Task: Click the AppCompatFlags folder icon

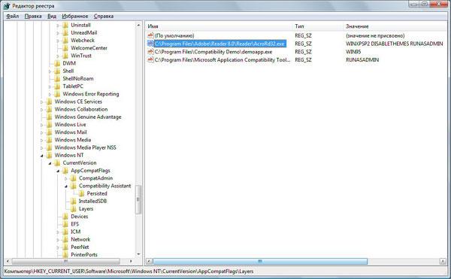Action: point(65,171)
